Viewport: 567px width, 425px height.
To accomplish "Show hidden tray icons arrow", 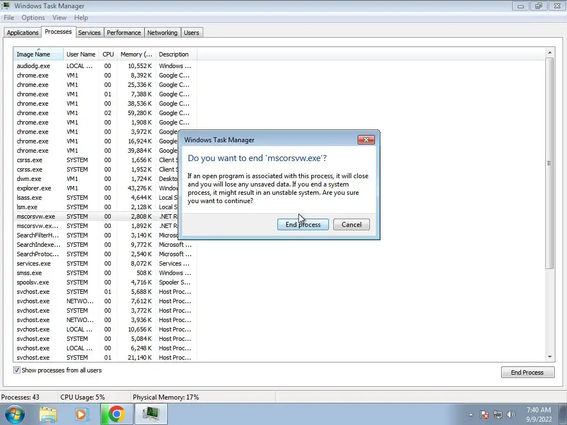I will pyautogui.click(x=471, y=414).
